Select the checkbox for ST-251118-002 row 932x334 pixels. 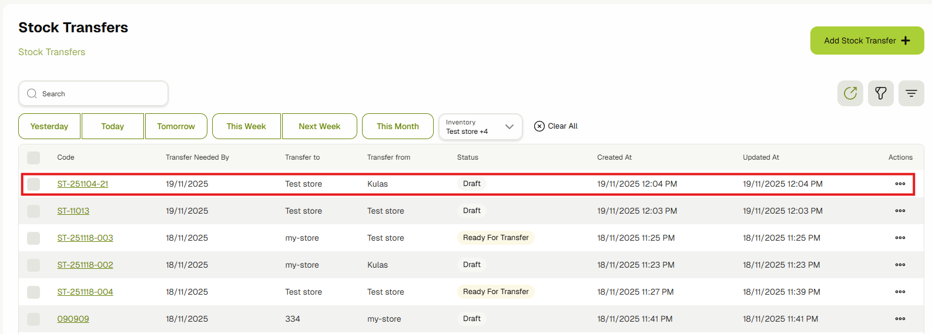(x=33, y=265)
